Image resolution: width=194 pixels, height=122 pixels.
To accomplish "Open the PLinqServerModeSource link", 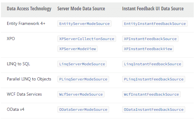I will click(x=83, y=79).
